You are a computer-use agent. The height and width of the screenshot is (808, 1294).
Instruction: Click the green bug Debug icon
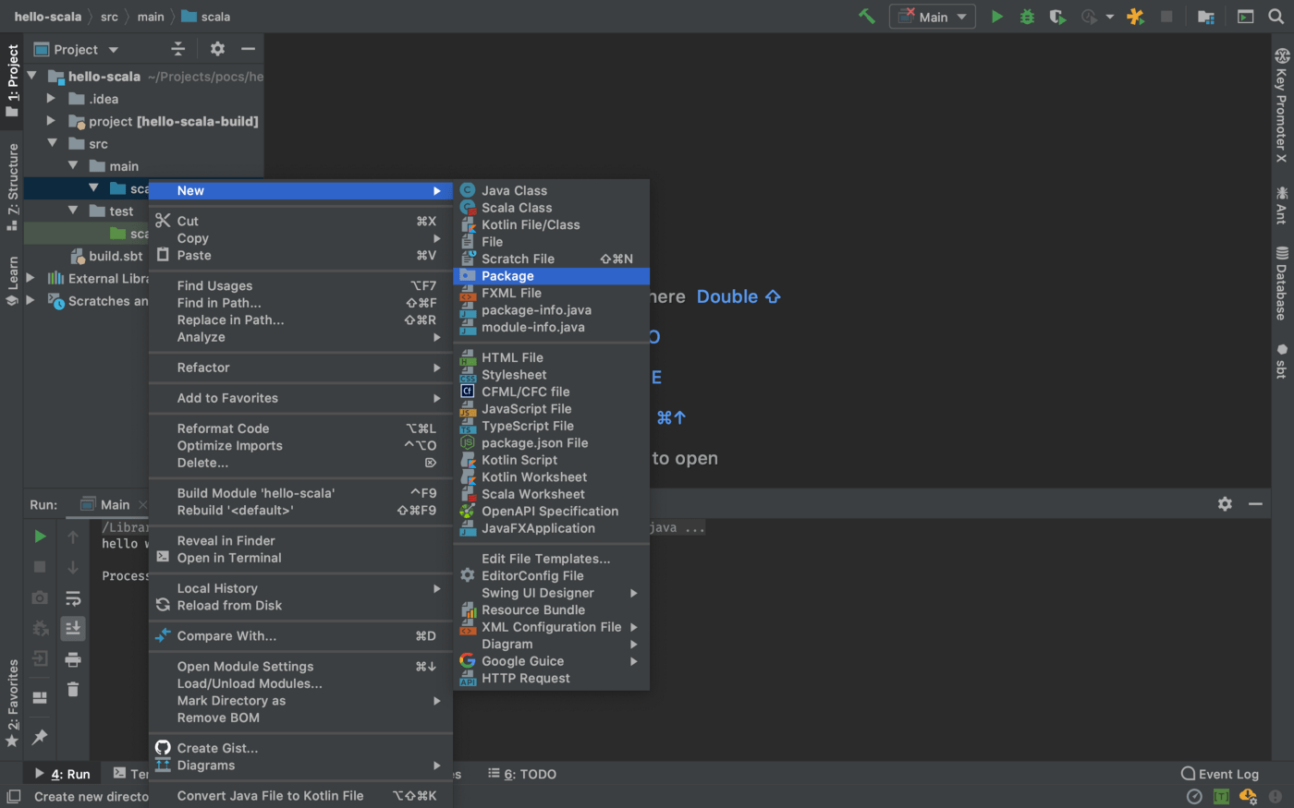tap(1027, 17)
